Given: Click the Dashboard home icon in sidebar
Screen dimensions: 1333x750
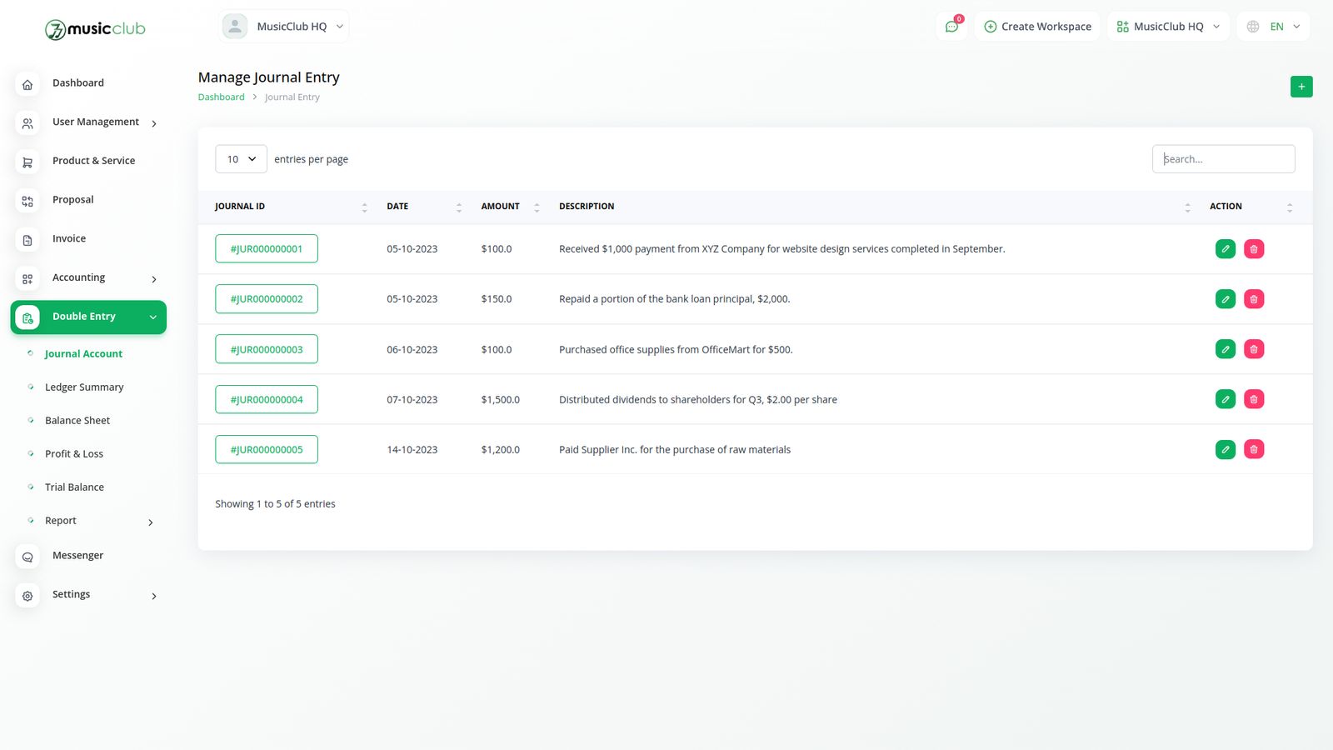Looking at the screenshot, I should 27,84.
